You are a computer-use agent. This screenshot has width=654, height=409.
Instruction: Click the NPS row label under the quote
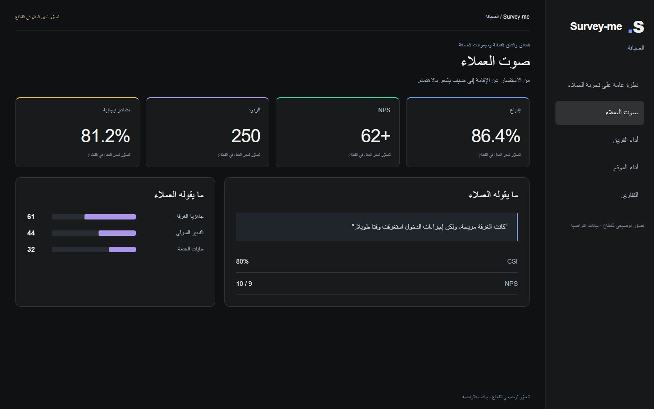click(511, 284)
